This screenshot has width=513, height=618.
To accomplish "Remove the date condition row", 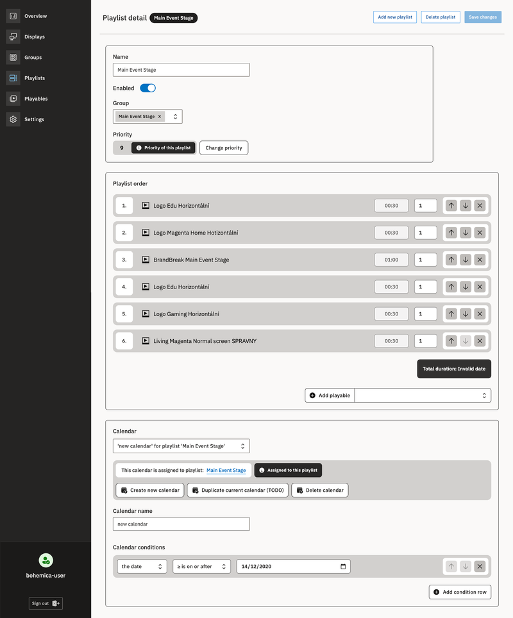I will 480,566.
